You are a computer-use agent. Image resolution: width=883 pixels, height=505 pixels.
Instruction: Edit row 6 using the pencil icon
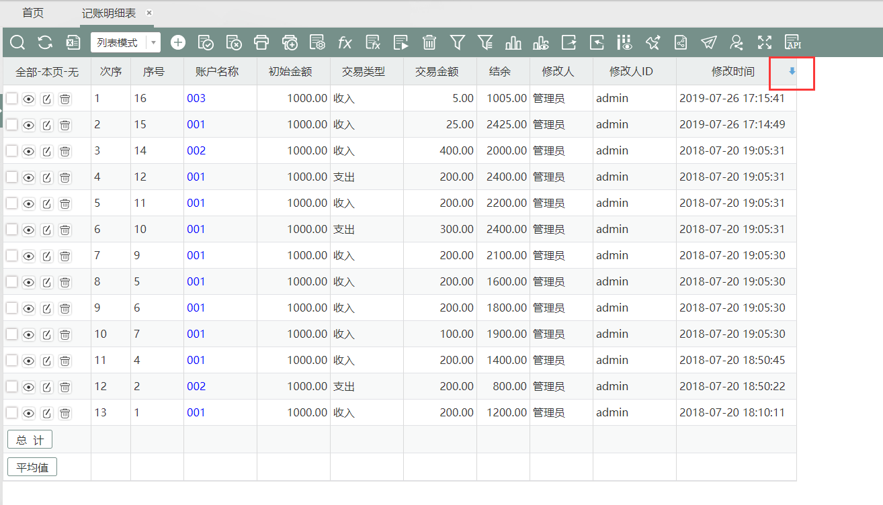(47, 230)
